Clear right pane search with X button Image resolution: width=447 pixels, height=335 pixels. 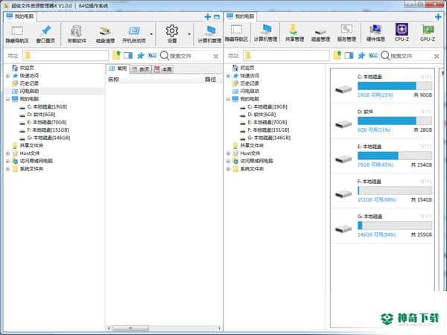pos(437,56)
